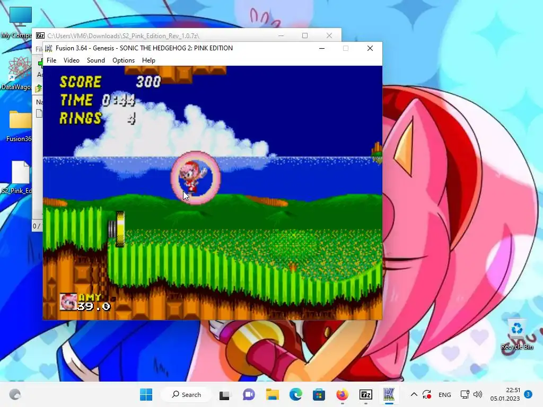
Task: Open network status tray icon
Action: coord(465,394)
